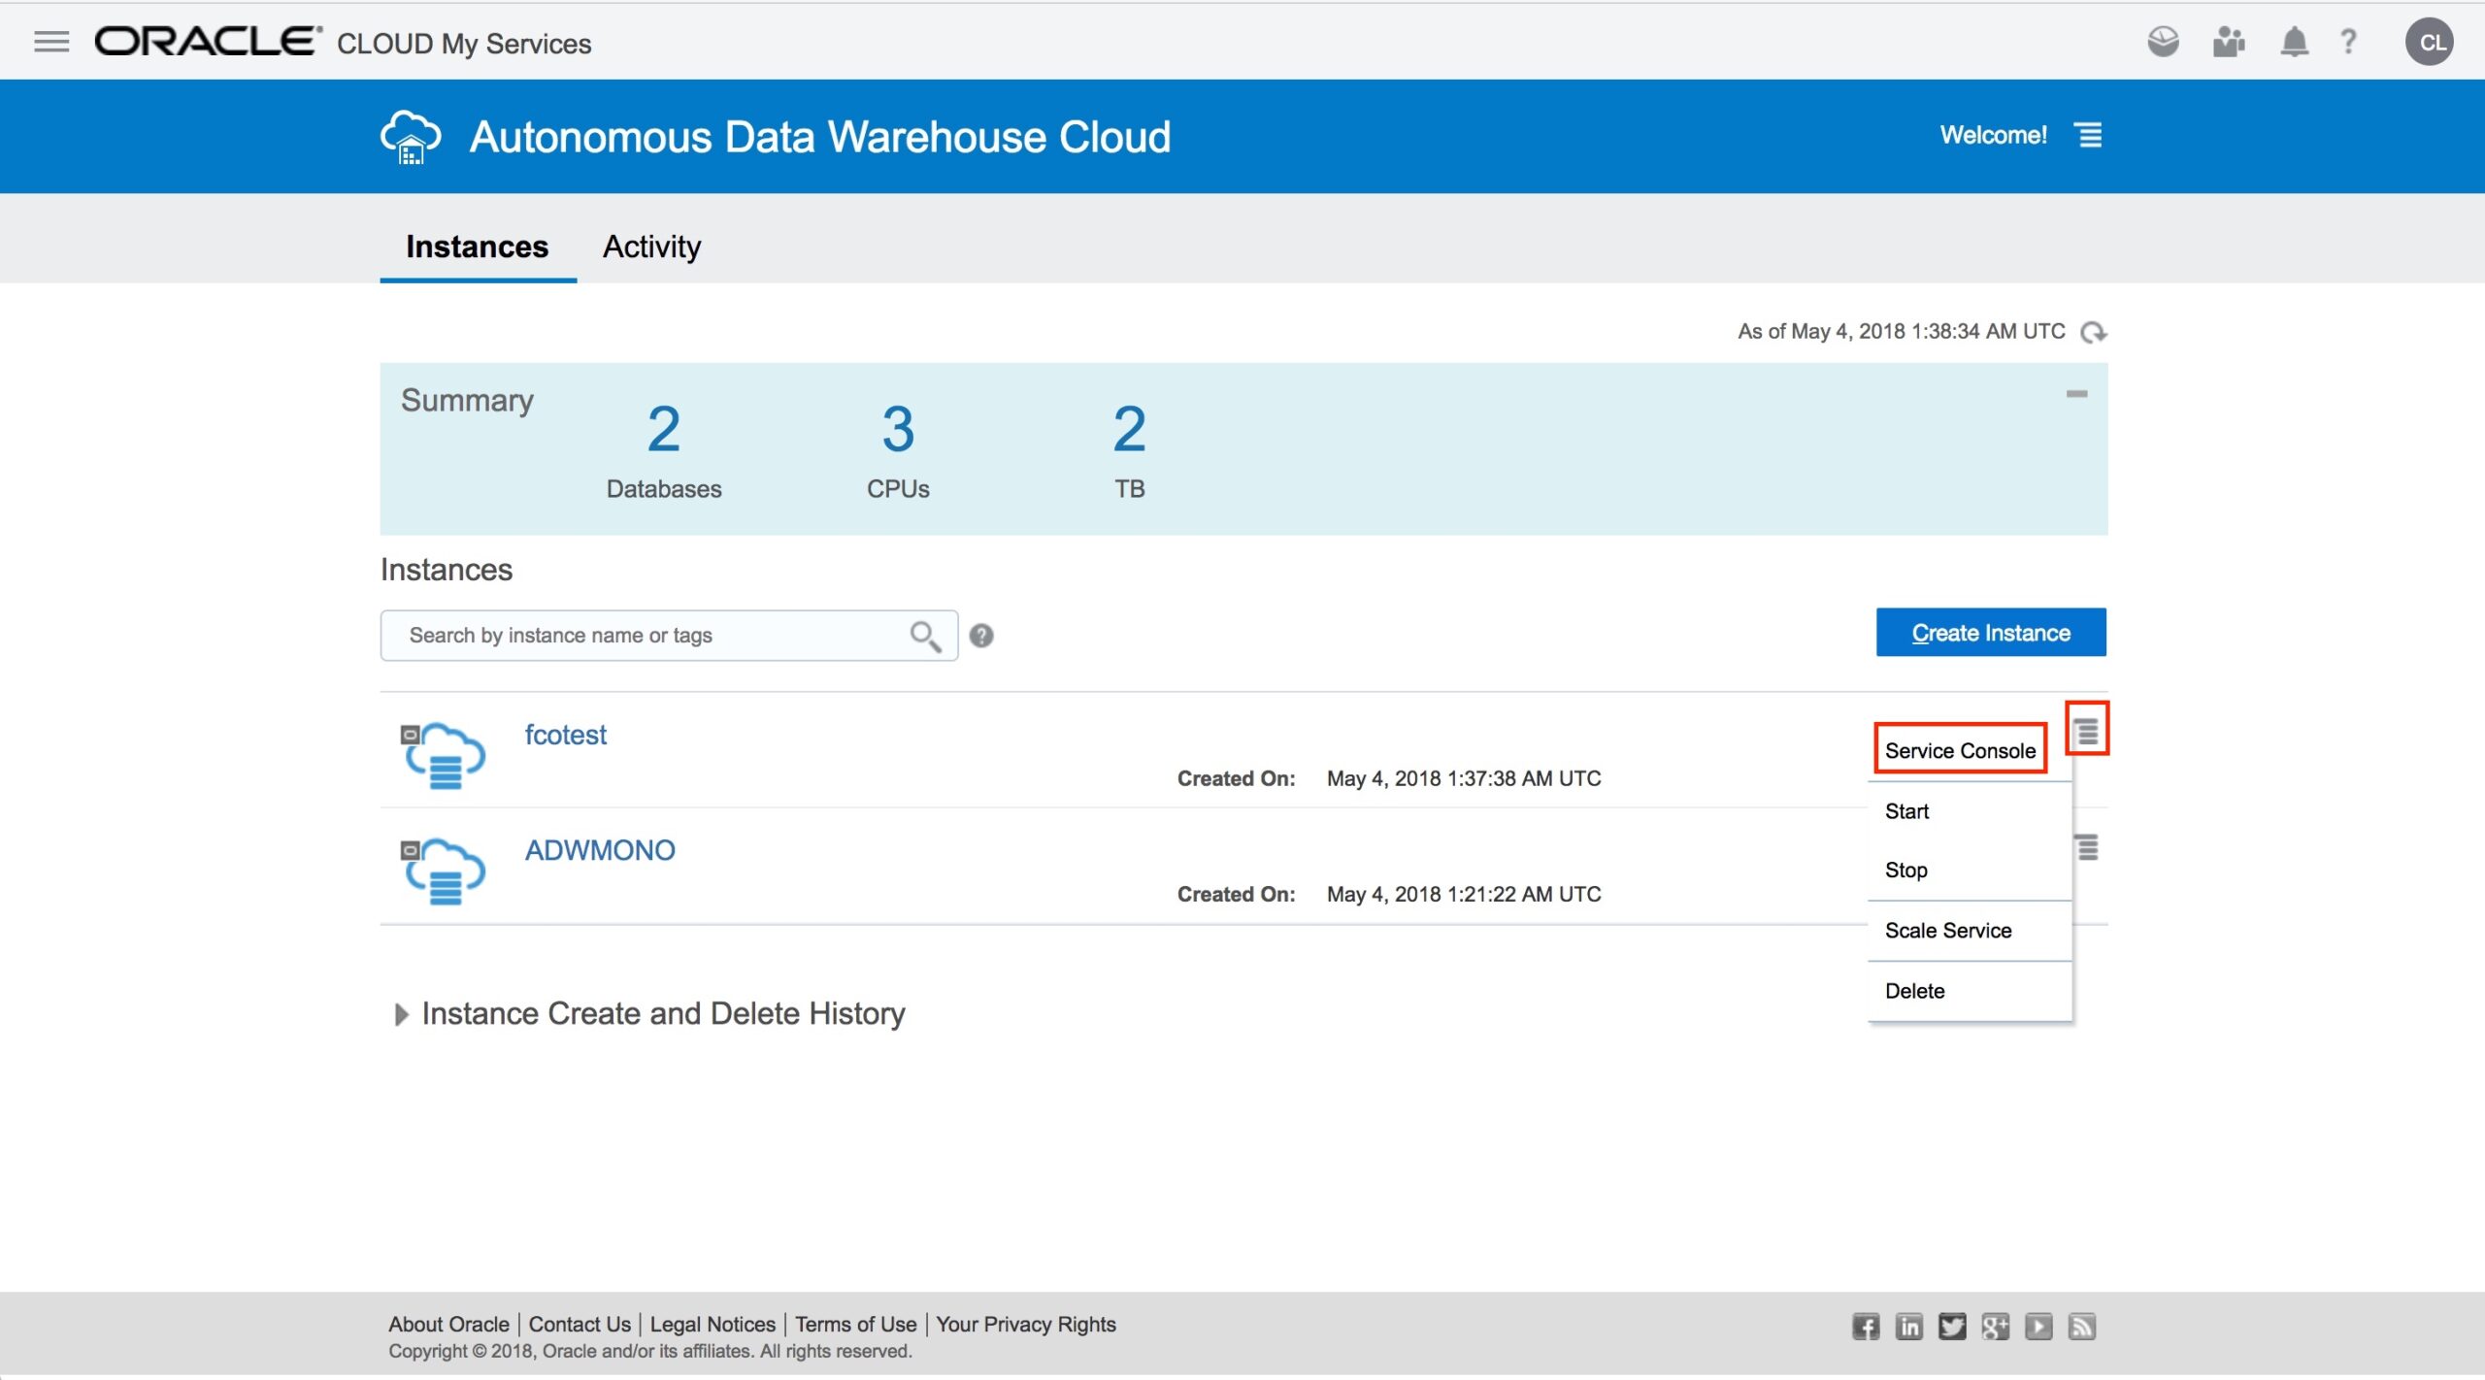Click the Create Instance button
The image size is (2485, 1380).
pos(1990,633)
